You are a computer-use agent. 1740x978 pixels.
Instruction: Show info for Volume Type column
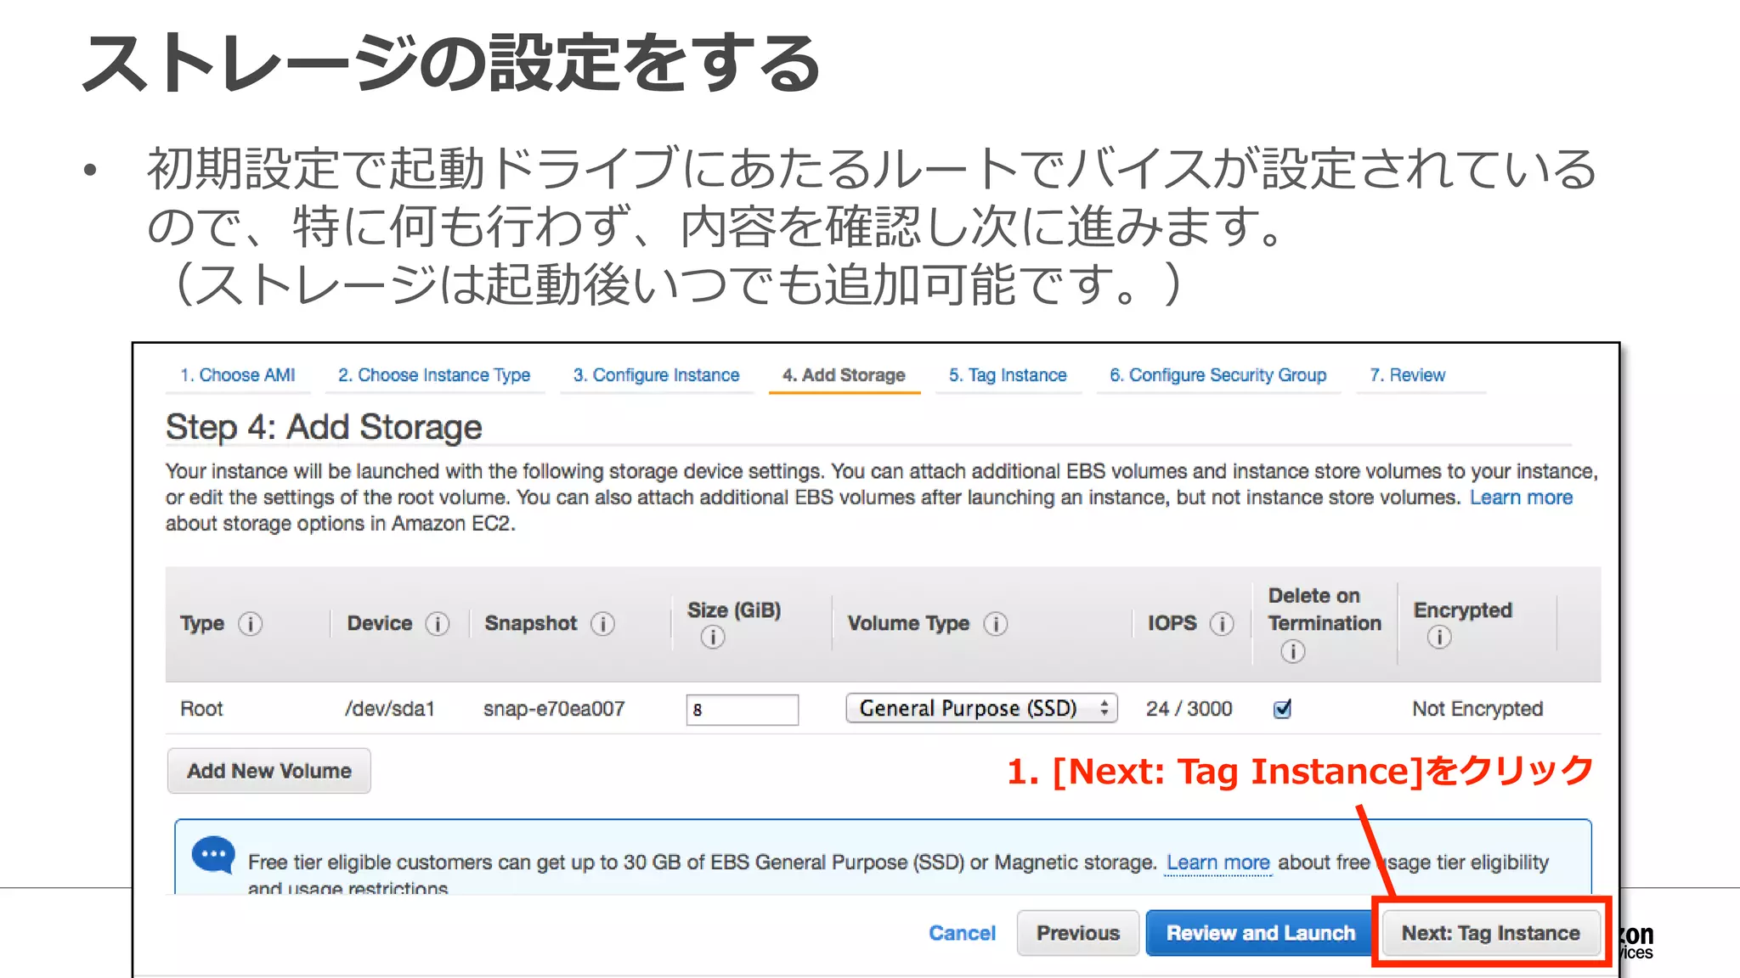pos(996,624)
